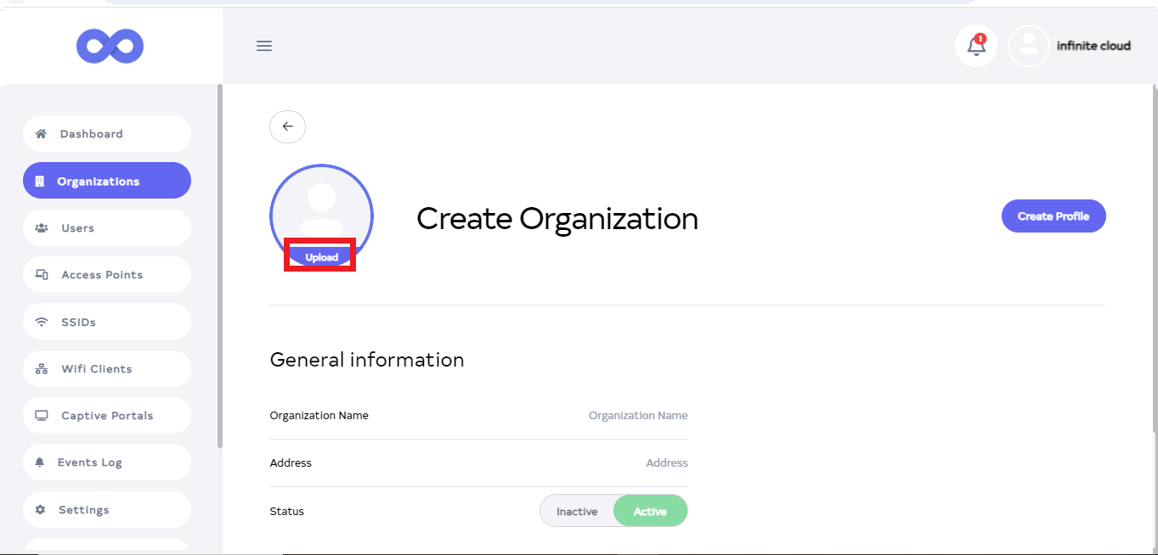Viewport: 1158px width, 555px height.
Task: Open the notifications bell
Action: coord(976,46)
